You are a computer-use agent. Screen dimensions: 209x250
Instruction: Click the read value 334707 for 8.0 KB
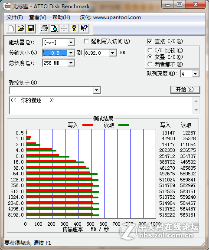[188, 156]
